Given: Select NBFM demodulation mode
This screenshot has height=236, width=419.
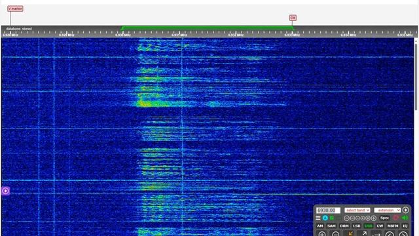Looking at the screenshot, I should [x=393, y=226].
